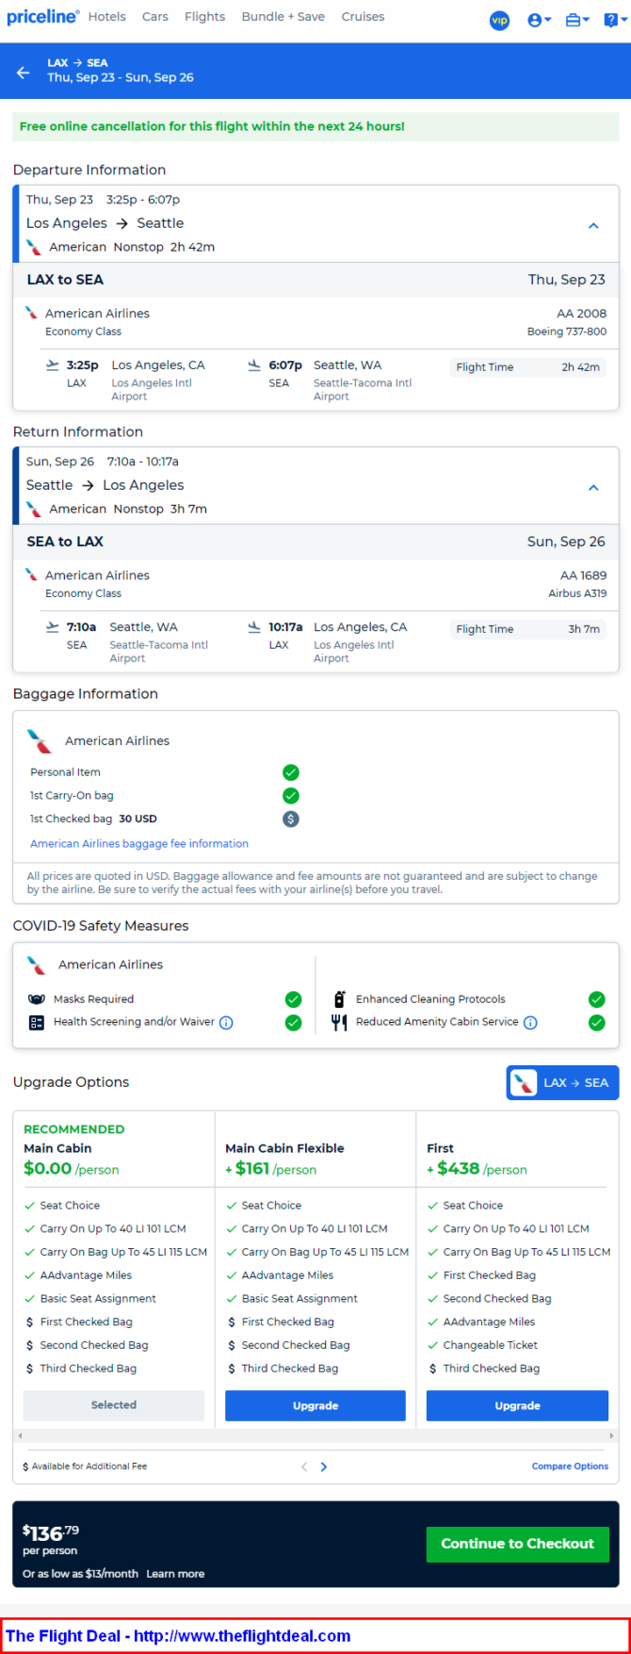631x1654 pixels.
Task: Click Continue to Checkout button
Action: (517, 1544)
